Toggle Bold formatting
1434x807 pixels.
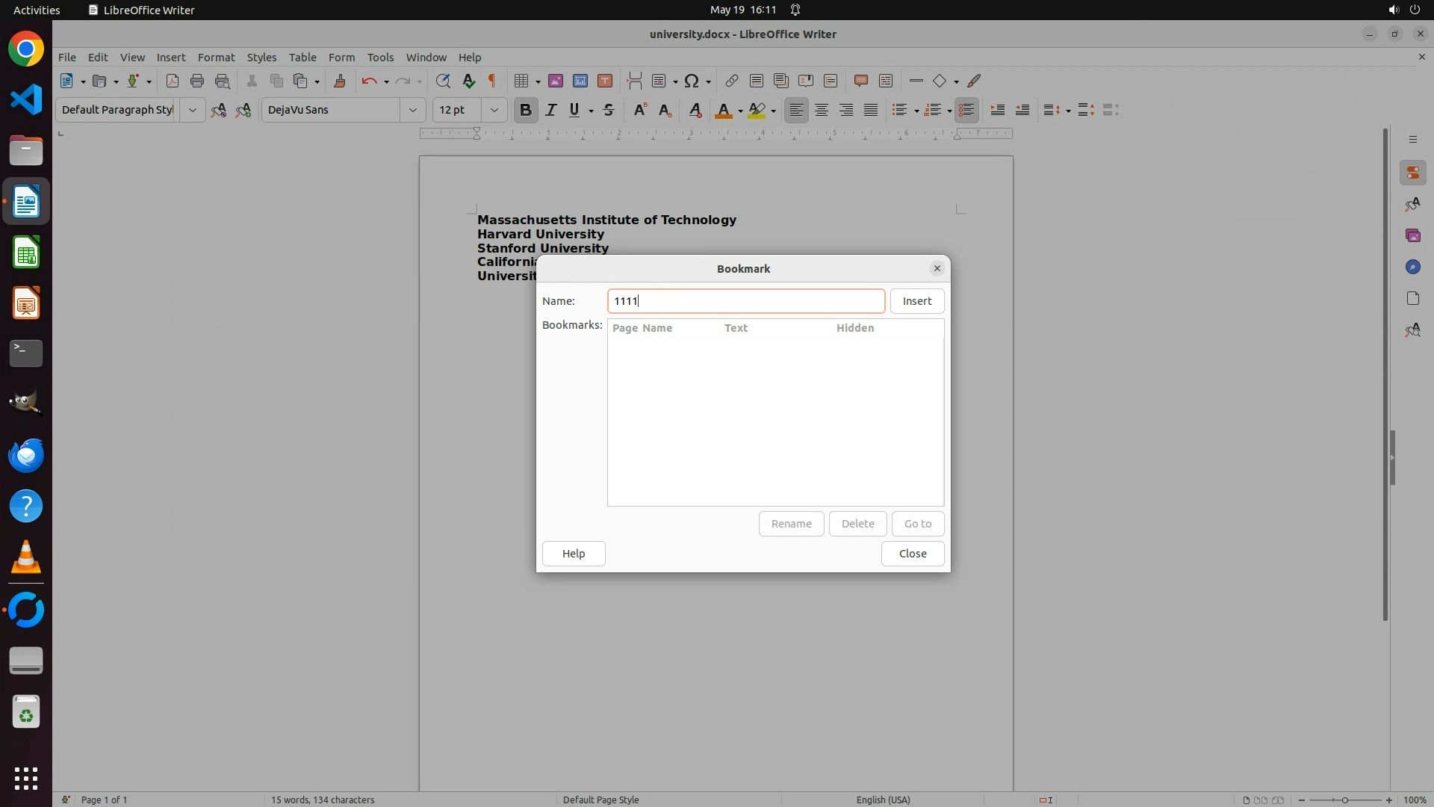[x=525, y=110]
